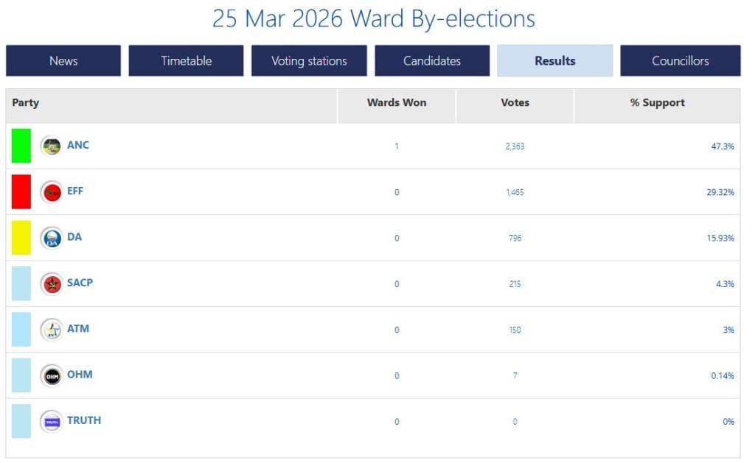The height and width of the screenshot is (463, 755).
Task: Click the TRUTH party logo icon
Action: point(52,421)
